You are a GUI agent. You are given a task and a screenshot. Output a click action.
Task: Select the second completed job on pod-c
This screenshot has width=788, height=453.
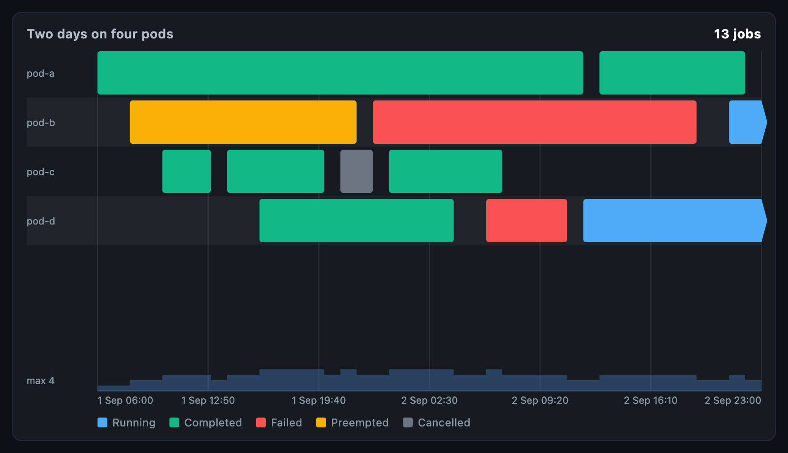[x=276, y=171]
